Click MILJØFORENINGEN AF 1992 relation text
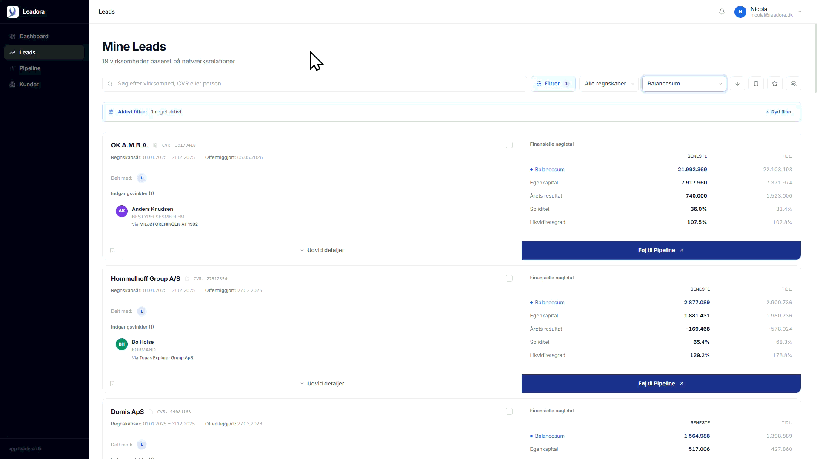Viewport: 817px width, 459px height. 169,224
